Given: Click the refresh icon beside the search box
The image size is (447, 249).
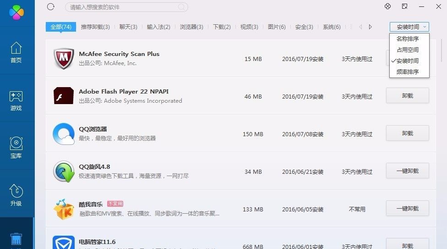Looking at the screenshot, I should tap(51, 7).
